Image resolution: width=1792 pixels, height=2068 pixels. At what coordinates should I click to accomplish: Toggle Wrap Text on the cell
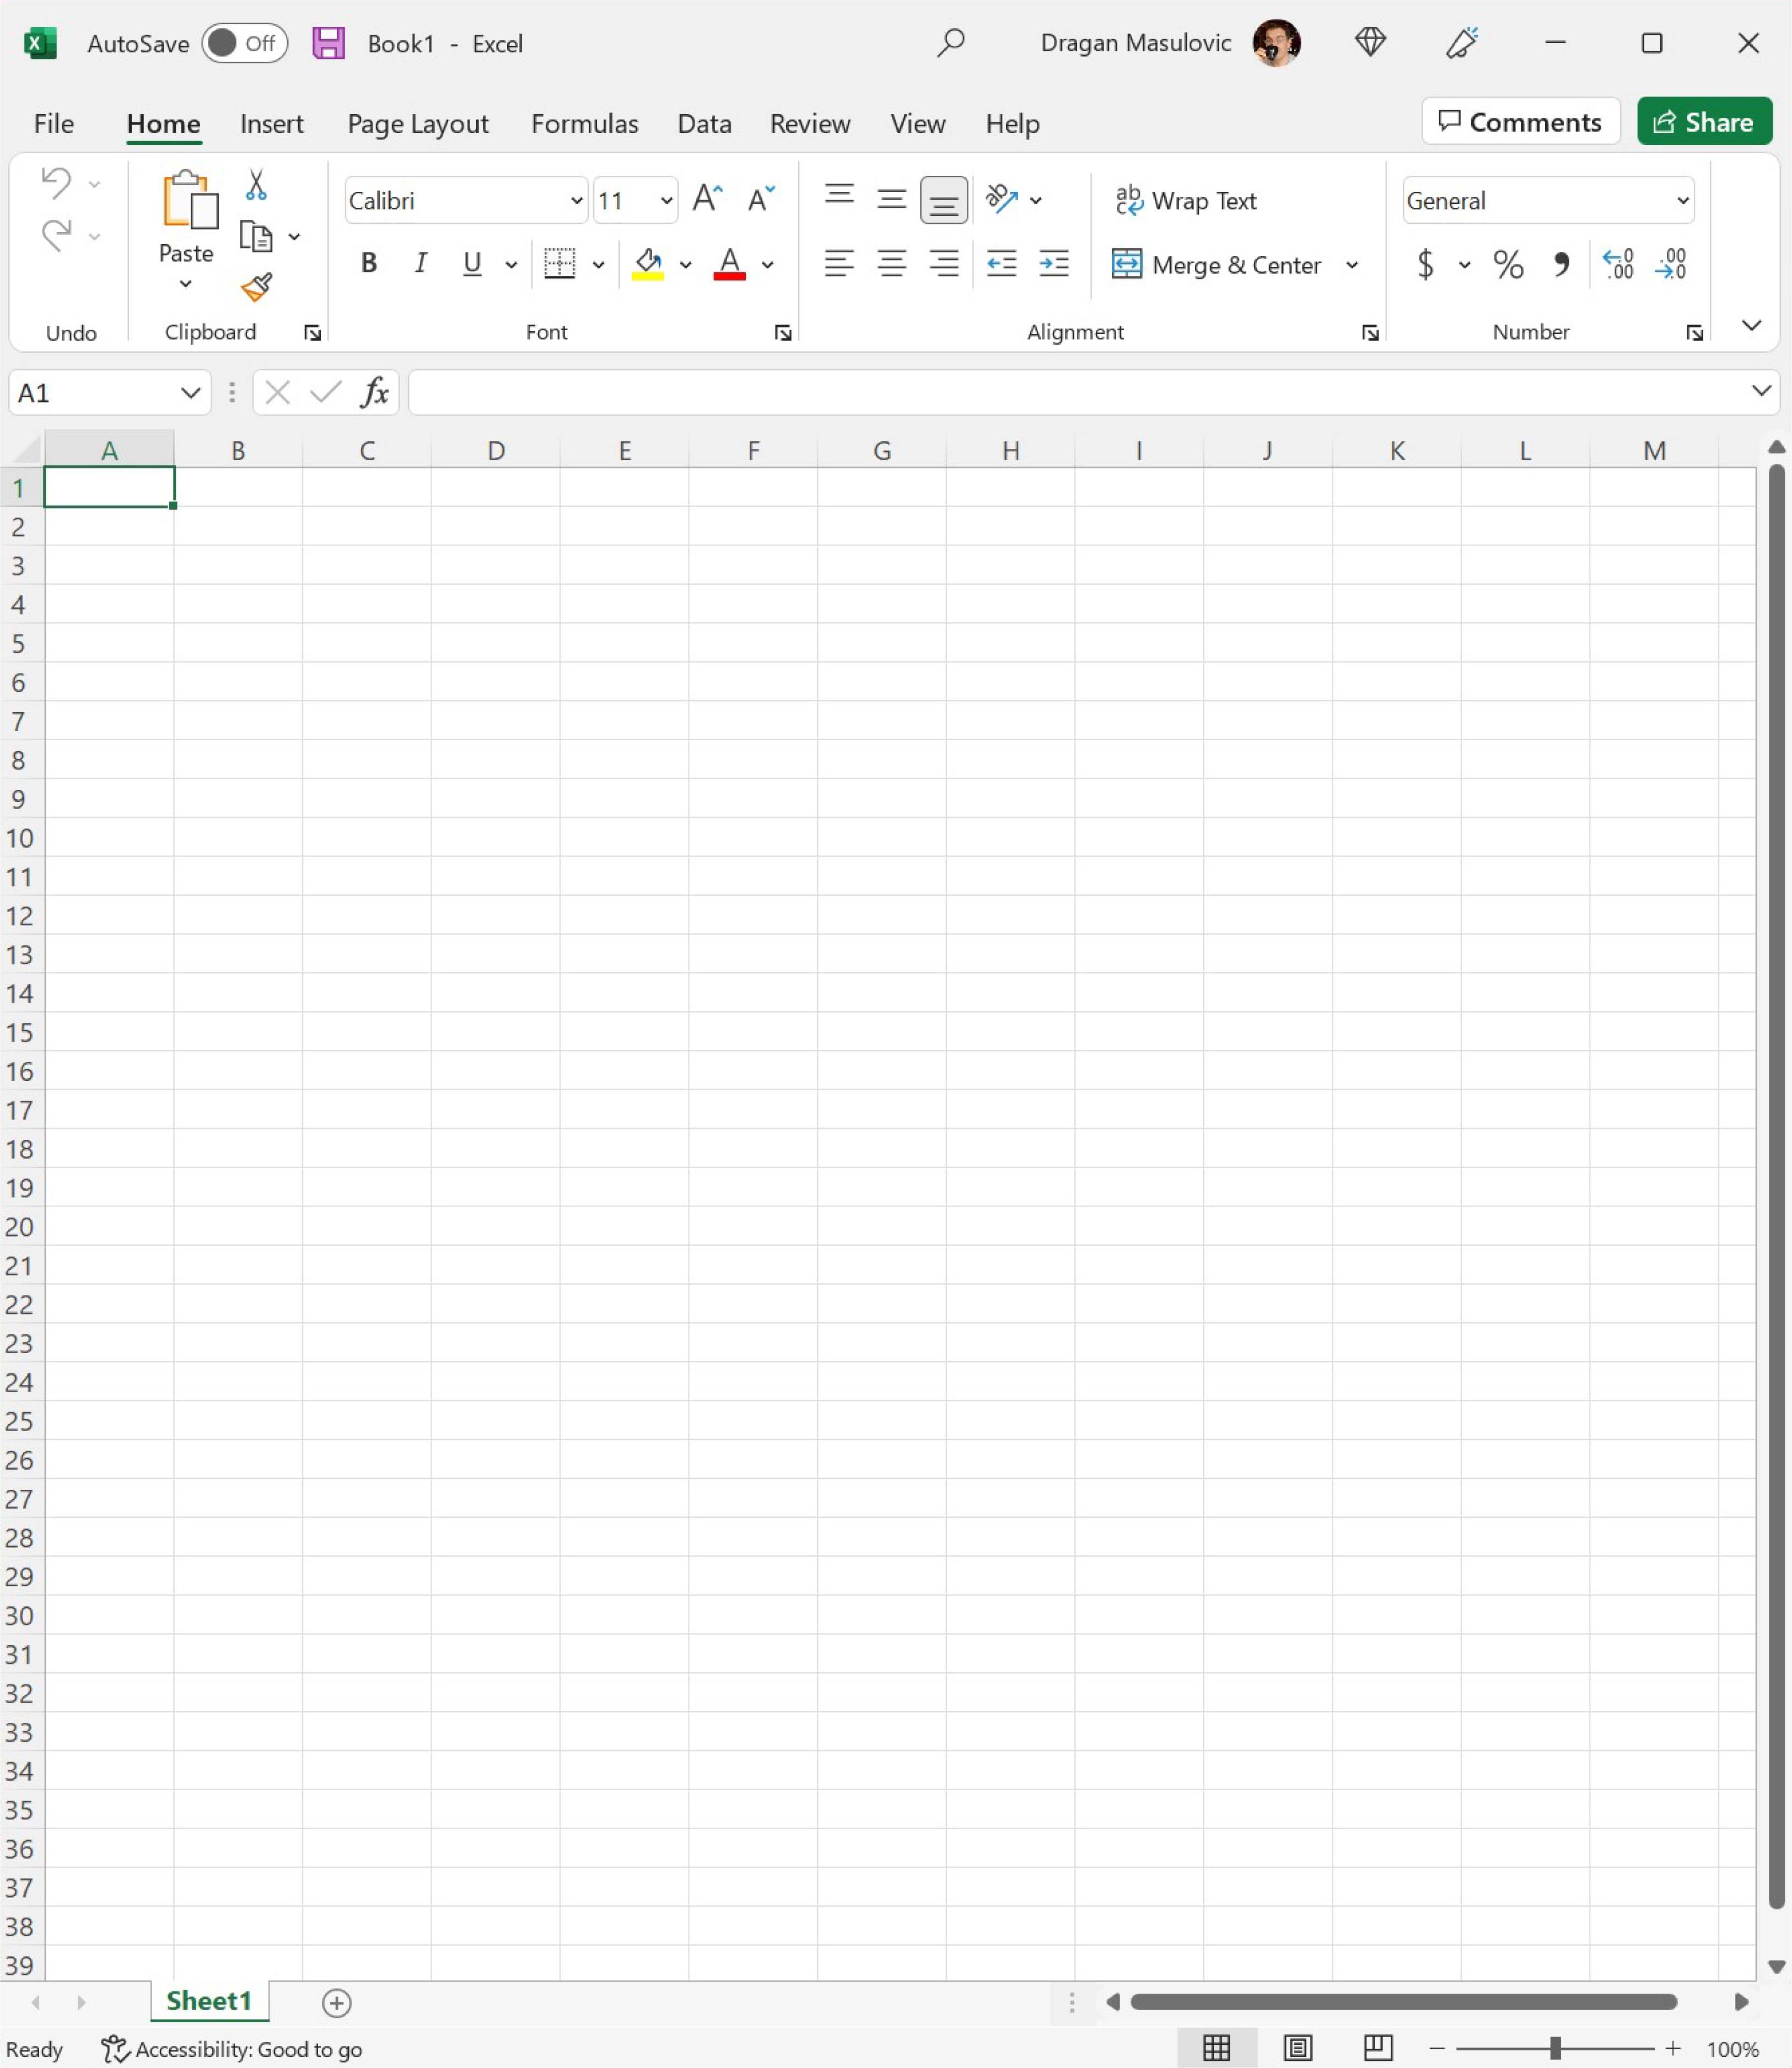[1186, 201]
